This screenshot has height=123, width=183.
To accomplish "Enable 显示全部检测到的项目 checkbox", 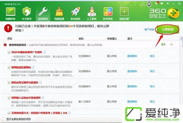I will [x=4, y=119].
